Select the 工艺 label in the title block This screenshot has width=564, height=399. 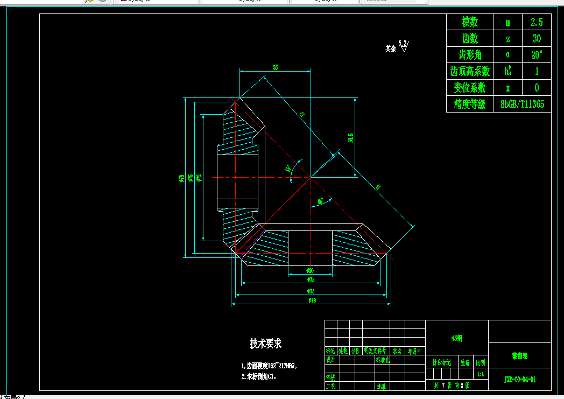[x=330, y=387]
